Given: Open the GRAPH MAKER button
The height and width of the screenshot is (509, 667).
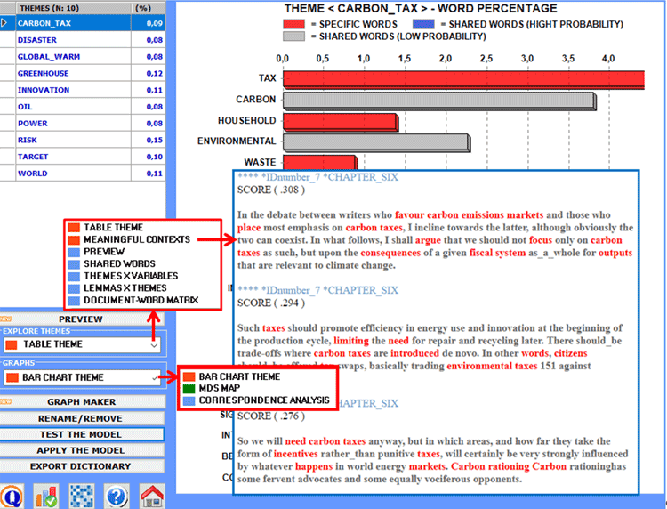Looking at the screenshot, I should (x=83, y=401).
